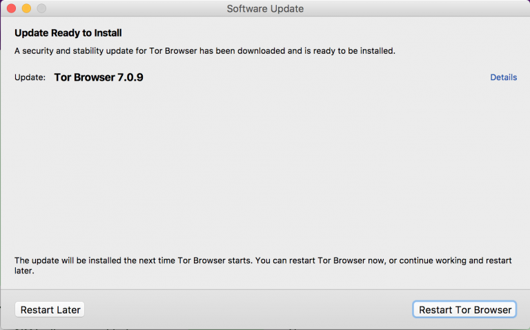
Task: Select the security and stability description text
Action: tap(204, 50)
